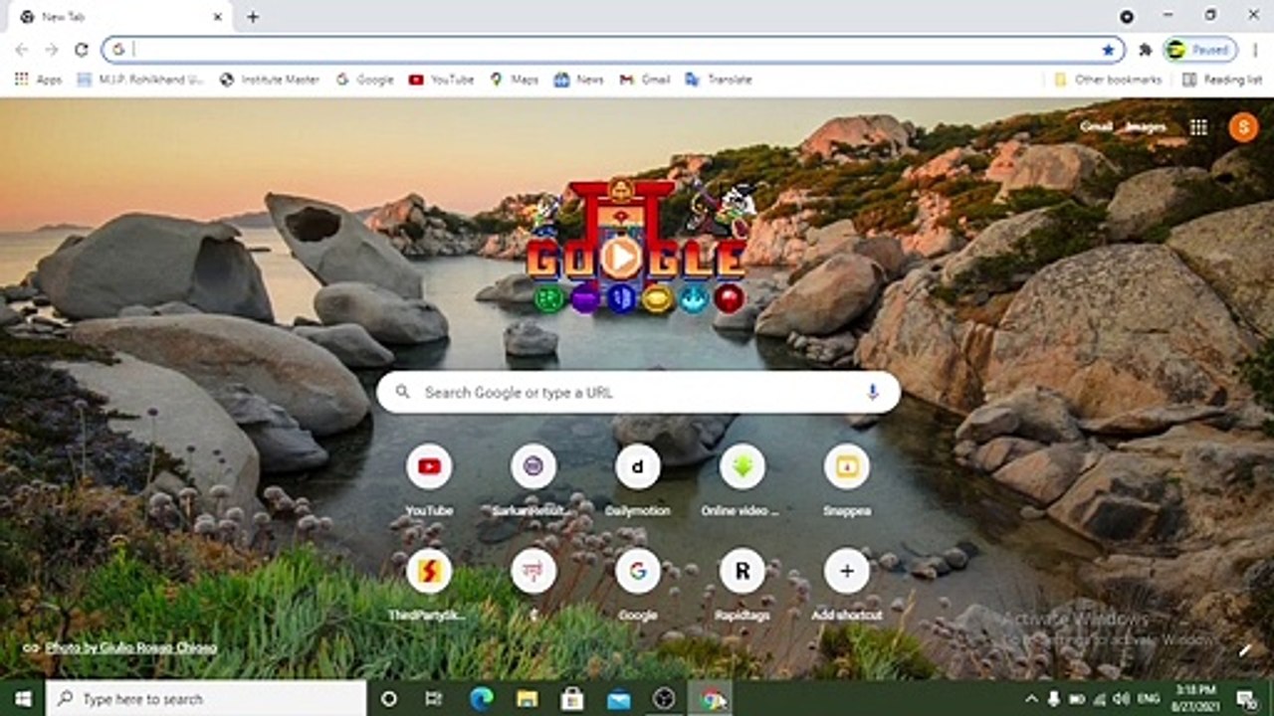1274x716 pixels.
Task: Open the ThirdPartySk shortcut tile
Action: click(x=429, y=585)
